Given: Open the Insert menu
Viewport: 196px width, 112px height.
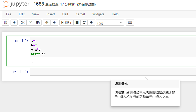Looking at the screenshot, I should point(51,14).
